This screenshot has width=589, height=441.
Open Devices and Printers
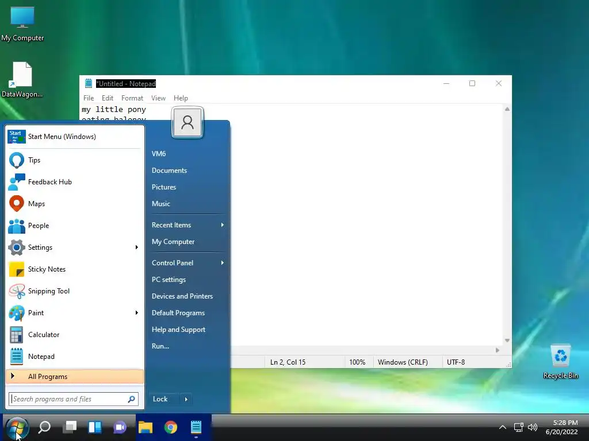(x=182, y=296)
